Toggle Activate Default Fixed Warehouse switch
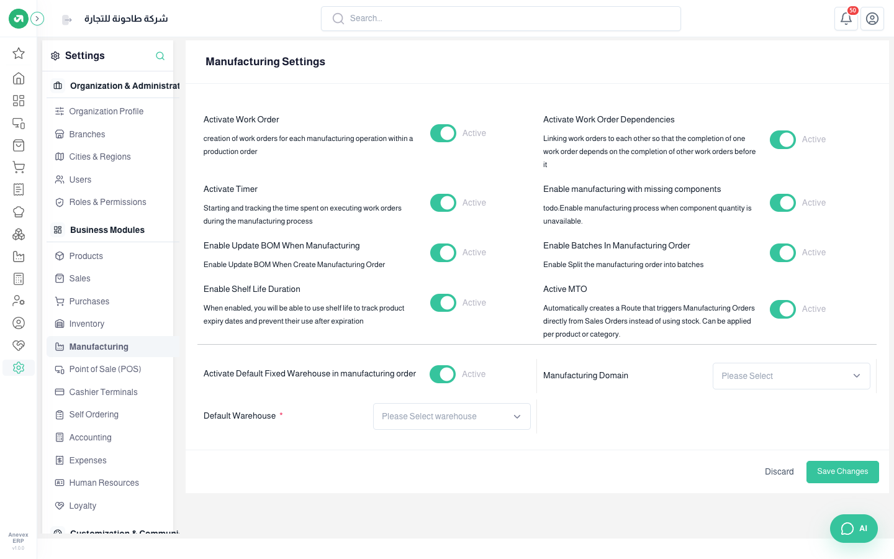Image resolution: width=894 pixels, height=559 pixels. (x=443, y=374)
